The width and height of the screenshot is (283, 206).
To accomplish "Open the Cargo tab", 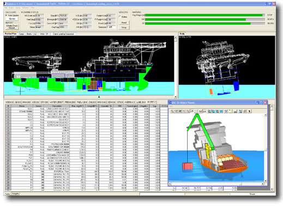I will [x=21, y=34].
